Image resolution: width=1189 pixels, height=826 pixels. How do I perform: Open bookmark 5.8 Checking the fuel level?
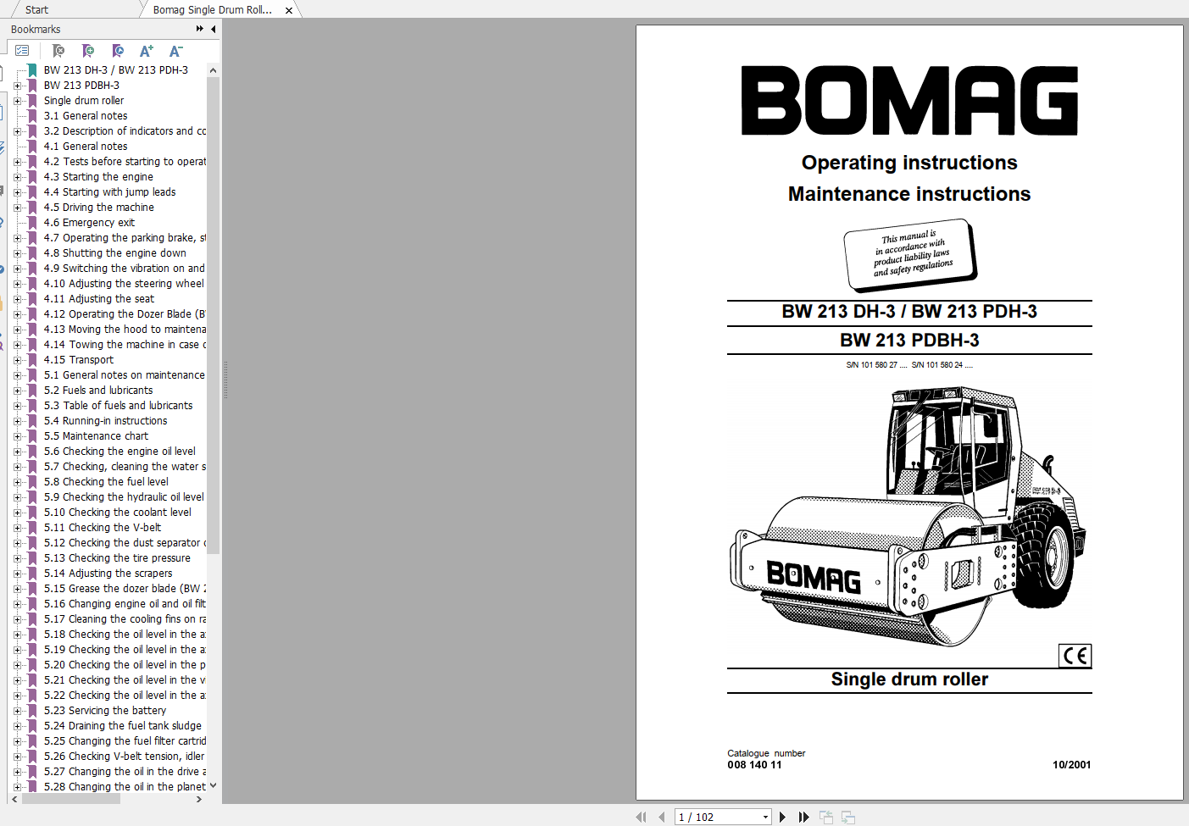[107, 482]
